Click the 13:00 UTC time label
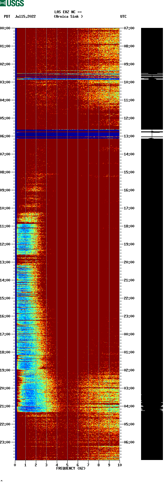Viewport: 165px width, 484px height. click(129, 136)
